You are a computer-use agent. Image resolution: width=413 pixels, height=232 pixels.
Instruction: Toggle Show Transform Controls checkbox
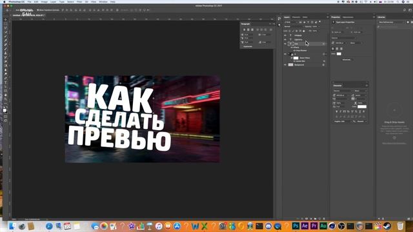(x=37, y=10)
